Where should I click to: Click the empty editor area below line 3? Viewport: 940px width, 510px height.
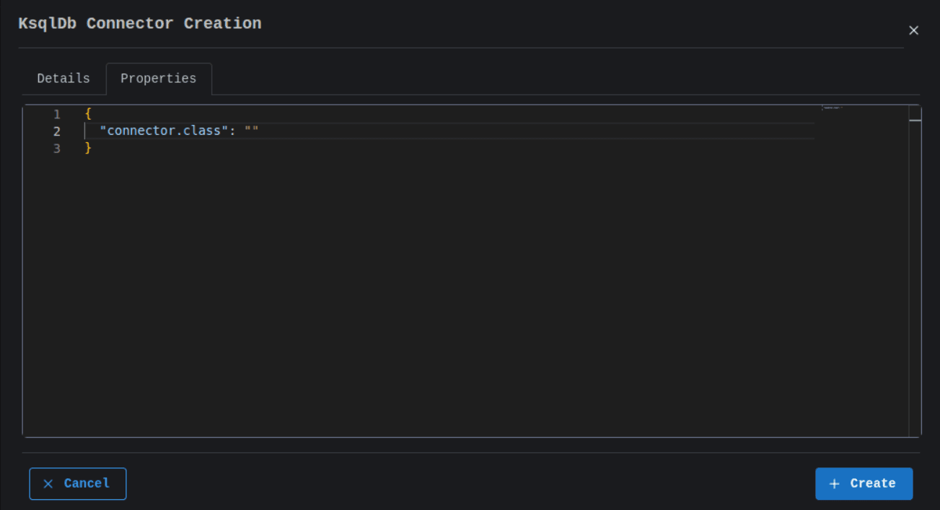433,289
